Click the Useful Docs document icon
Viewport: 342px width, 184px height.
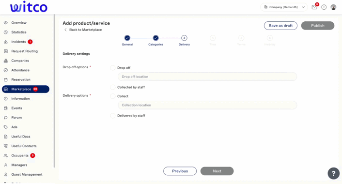6,137
